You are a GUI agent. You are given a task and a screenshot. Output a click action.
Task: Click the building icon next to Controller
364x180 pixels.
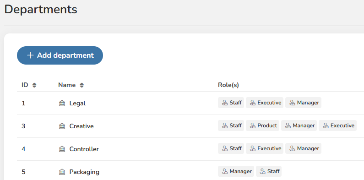pyautogui.click(x=62, y=149)
